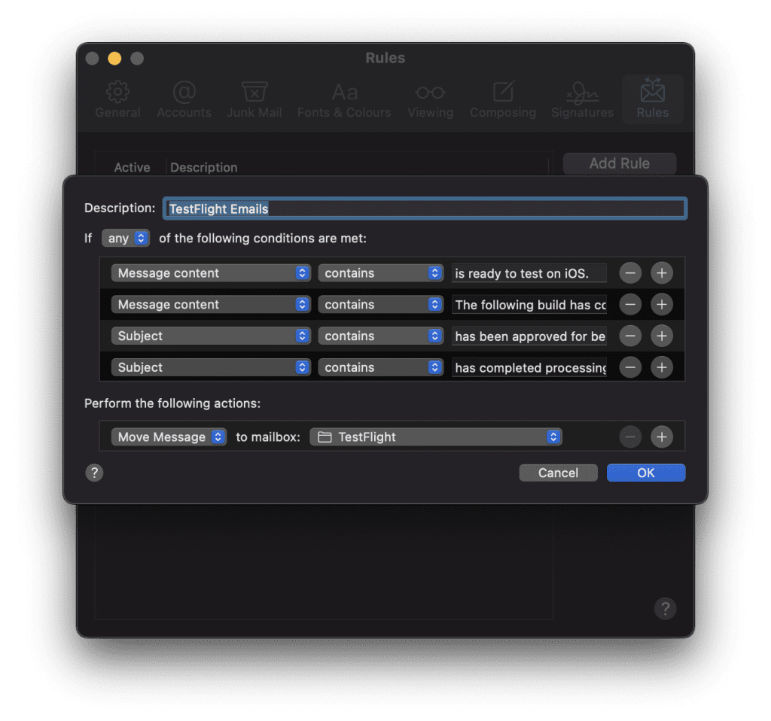Open the Move Message action dropdown
771x721 pixels.
[169, 437]
